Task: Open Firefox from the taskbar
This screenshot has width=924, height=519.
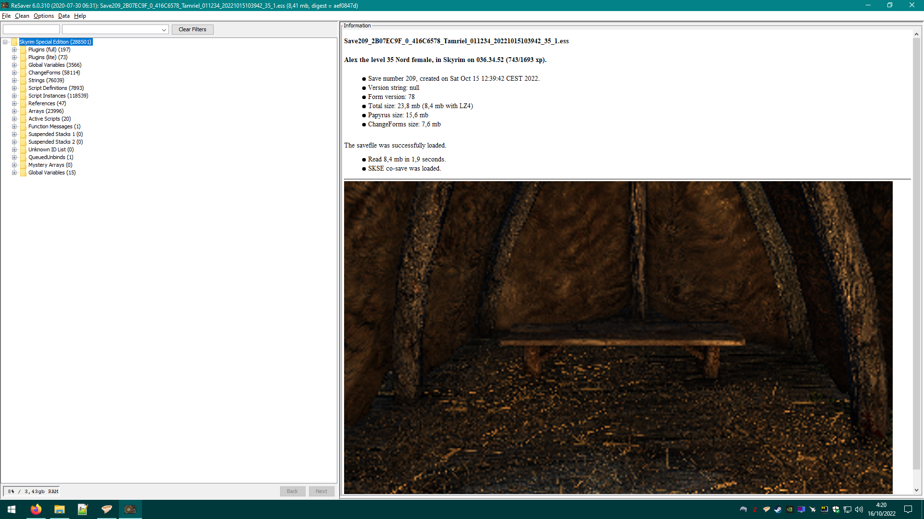Action: point(36,509)
